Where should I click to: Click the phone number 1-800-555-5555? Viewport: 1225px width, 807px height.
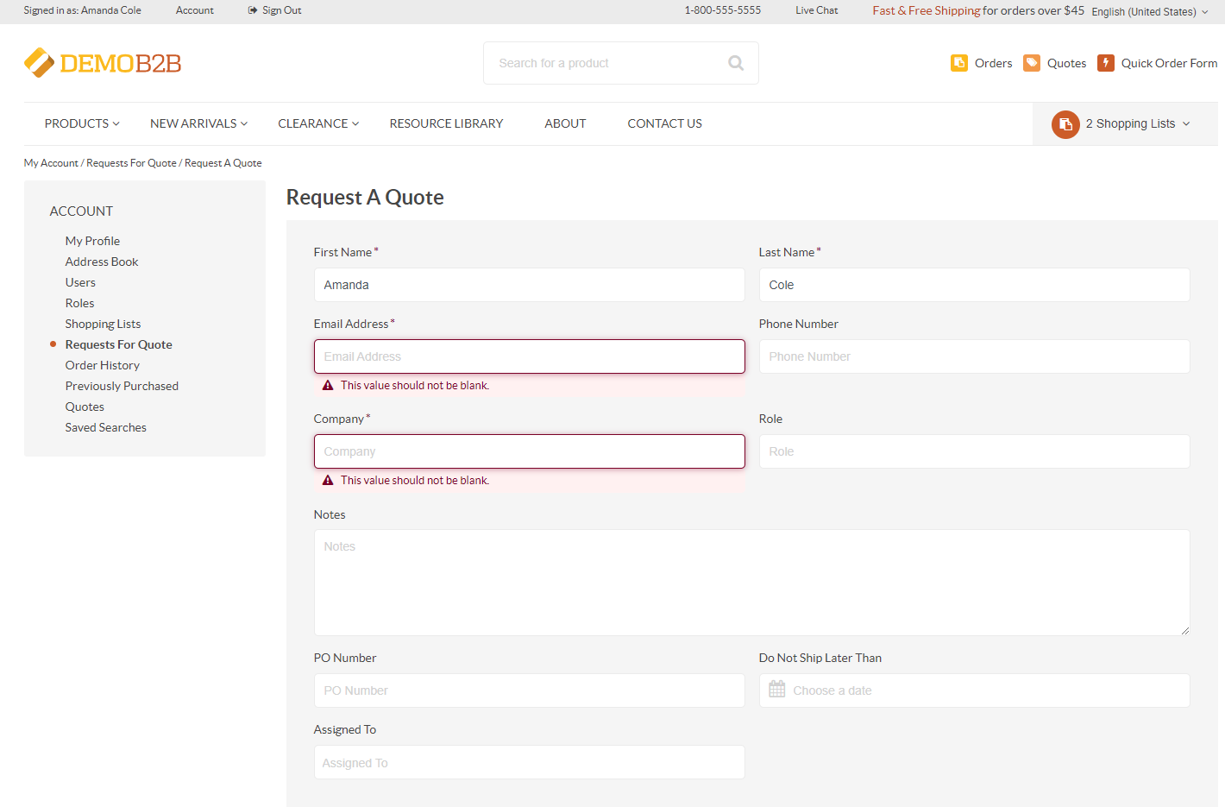[x=723, y=10]
